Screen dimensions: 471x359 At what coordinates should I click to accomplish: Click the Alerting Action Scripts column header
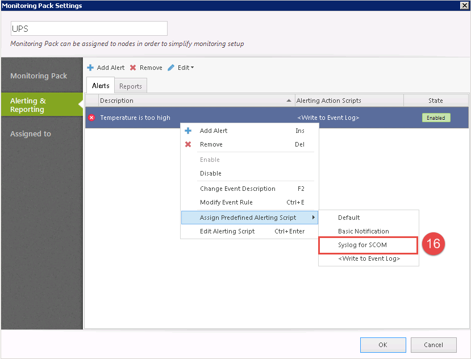[x=349, y=101]
